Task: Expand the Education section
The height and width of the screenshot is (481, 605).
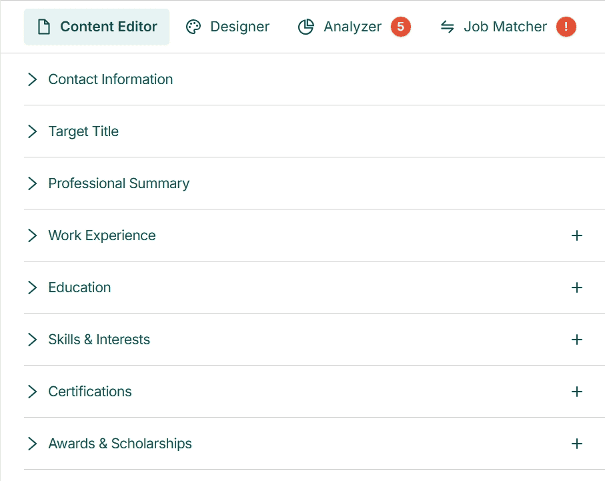Action: [x=32, y=288]
